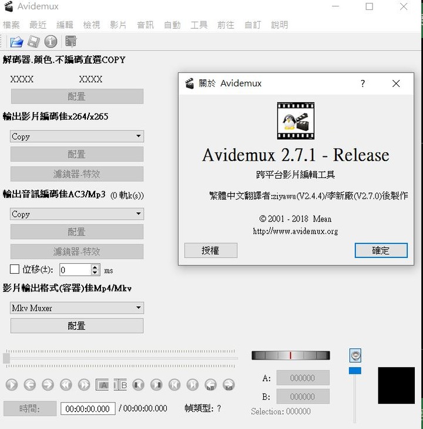
Task: Show file information via the info icon
Action: 51,42
